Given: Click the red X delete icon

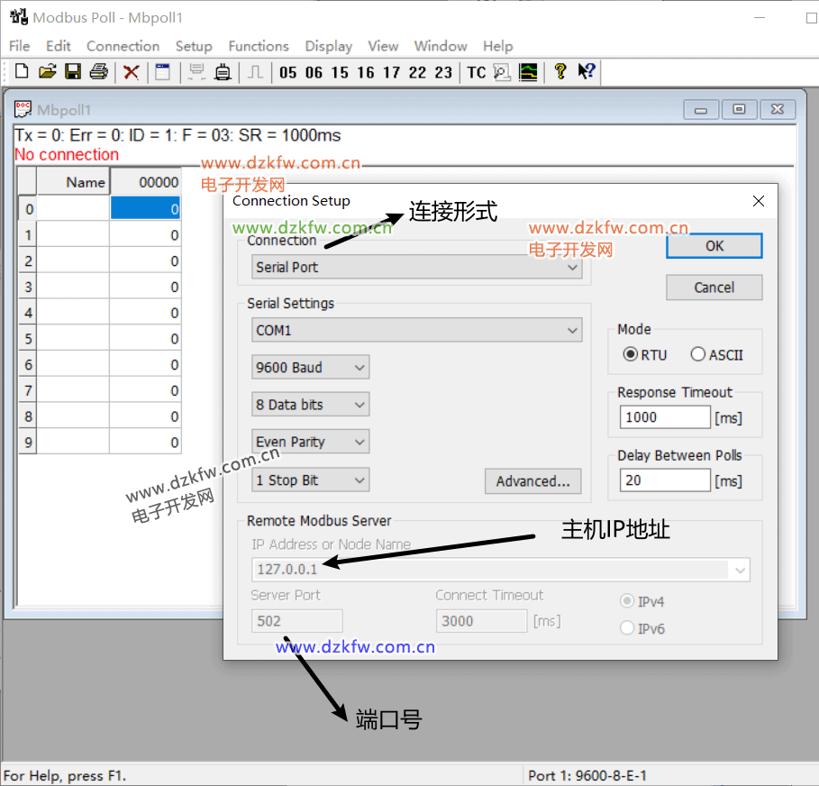Looking at the screenshot, I should 132,72.
